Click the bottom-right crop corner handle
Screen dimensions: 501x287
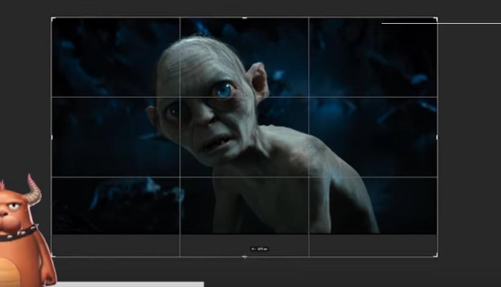(436, 255)
